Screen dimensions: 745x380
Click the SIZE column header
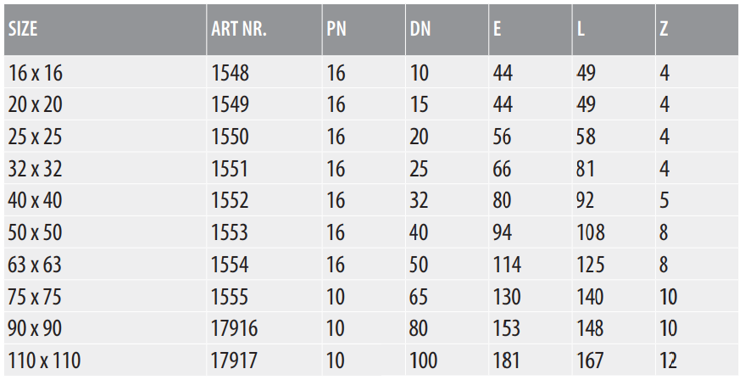click(105, 30)
